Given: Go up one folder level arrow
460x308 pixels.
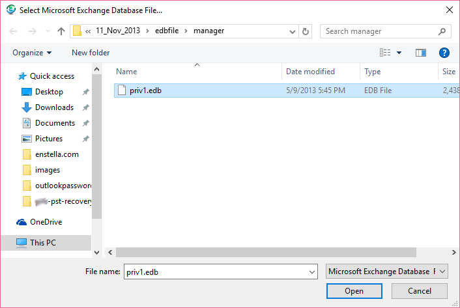Looking at the screenshot, I should point(61,31).
